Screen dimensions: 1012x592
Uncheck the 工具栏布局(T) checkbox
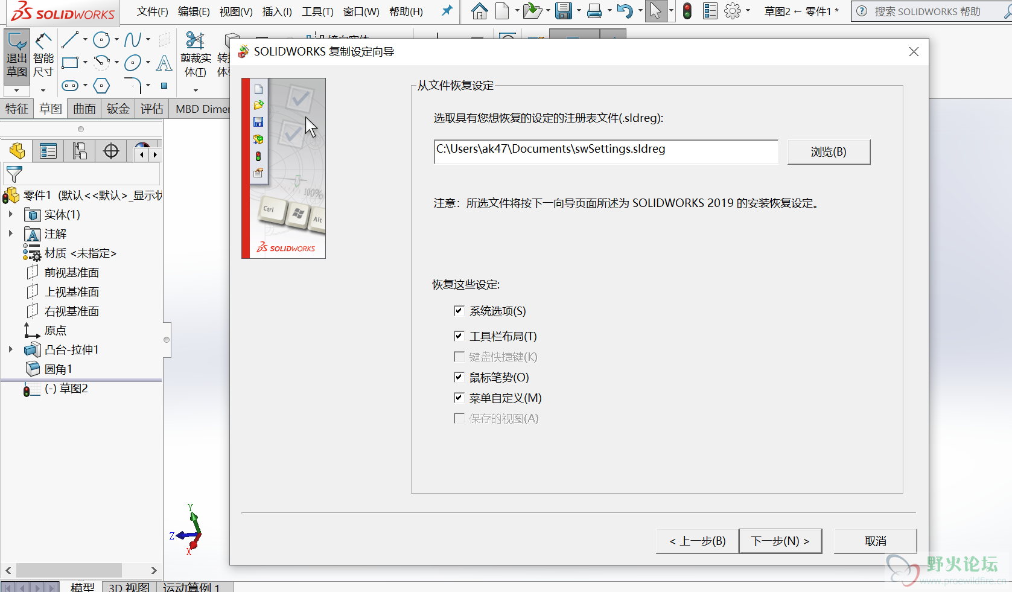459,336
